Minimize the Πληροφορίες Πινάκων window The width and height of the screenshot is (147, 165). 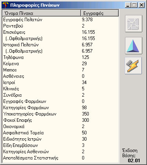[x=128, y=5]
